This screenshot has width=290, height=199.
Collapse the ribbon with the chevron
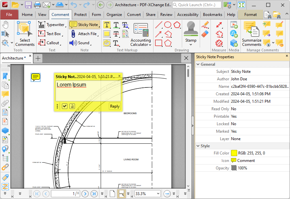click(x=286, y=14)
